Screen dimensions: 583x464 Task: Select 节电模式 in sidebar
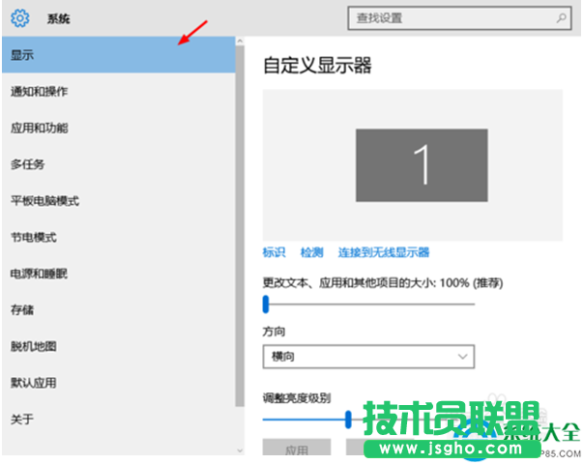(119, 237)
